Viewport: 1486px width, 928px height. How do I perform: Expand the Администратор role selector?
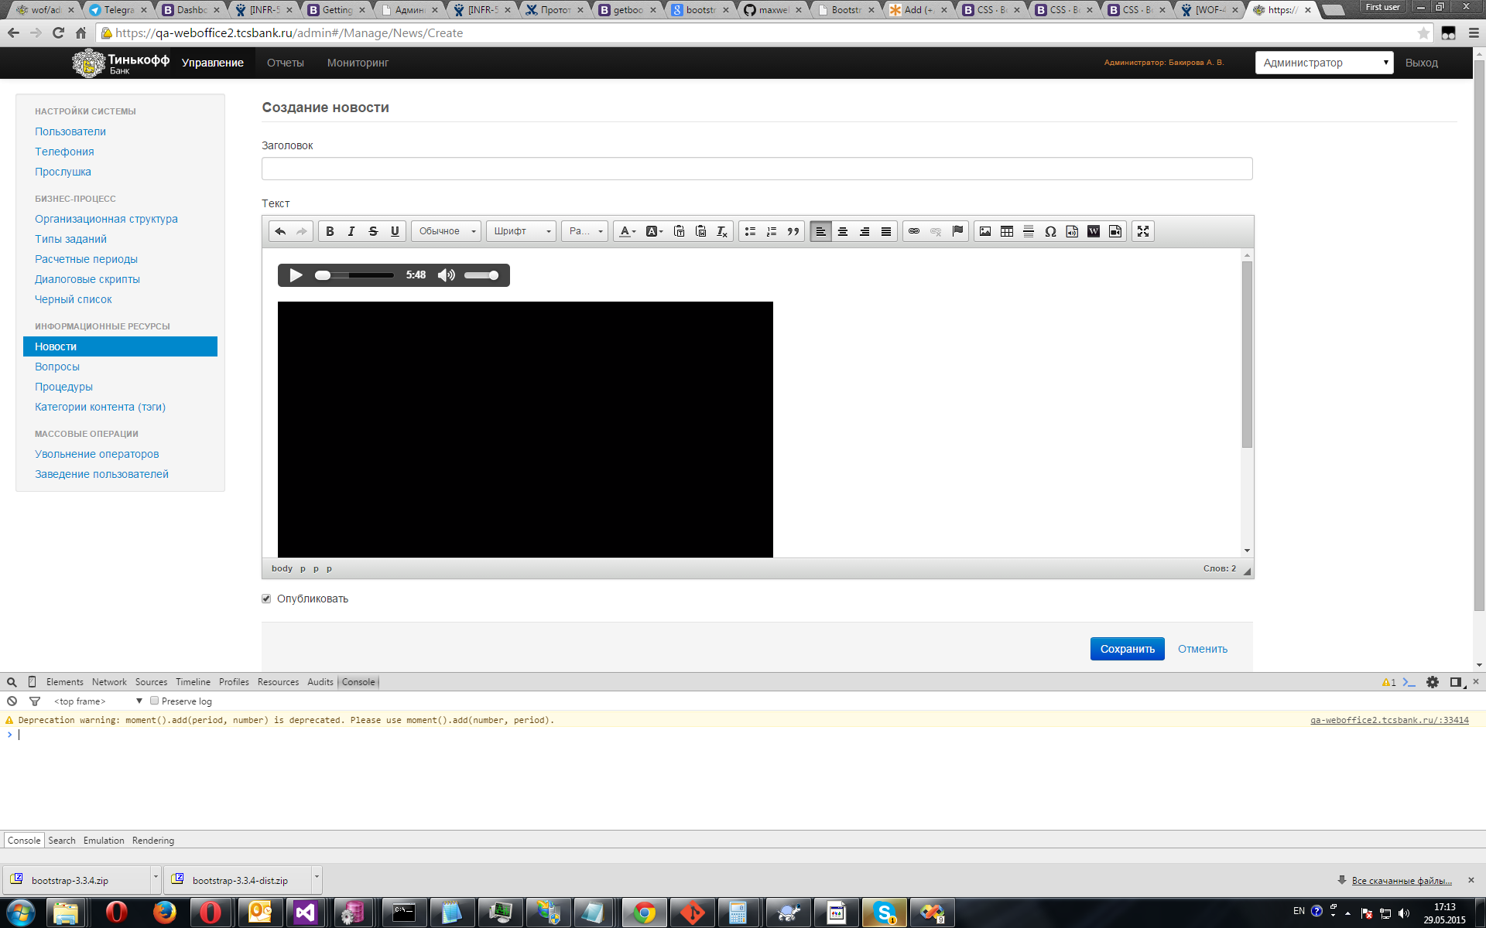1323,63
